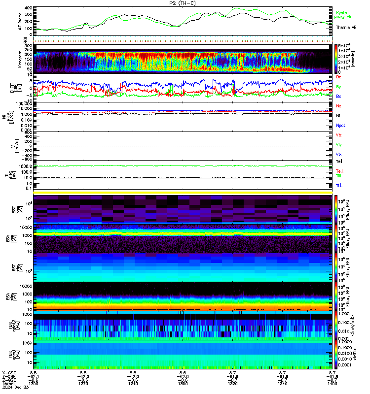Click the yellow bar above SST panel
The height and width of the screenshot is (394, 370).
(x=183, y=193)
